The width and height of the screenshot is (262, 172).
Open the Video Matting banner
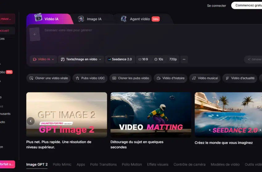151,115
